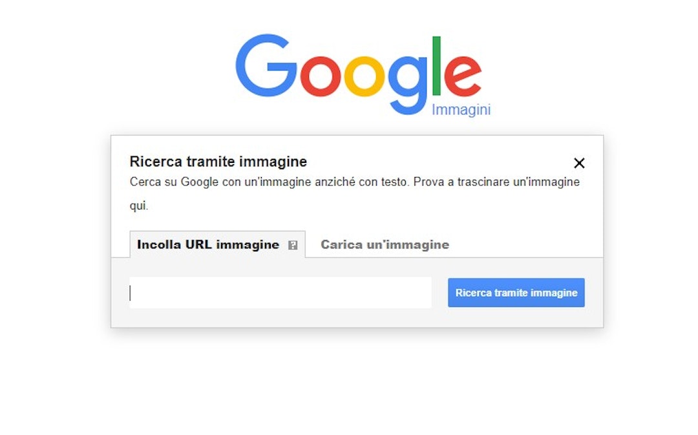Viewport: 698px width, 435px height.
Task: Click the blue Ricerca tramite immagine button
Action: (x=516, y=293)
